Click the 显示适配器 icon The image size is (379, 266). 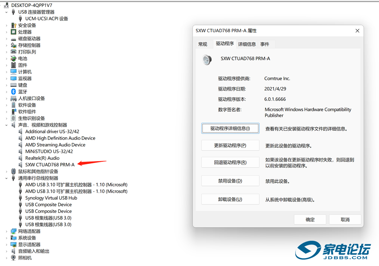click(x=13, y=245)
